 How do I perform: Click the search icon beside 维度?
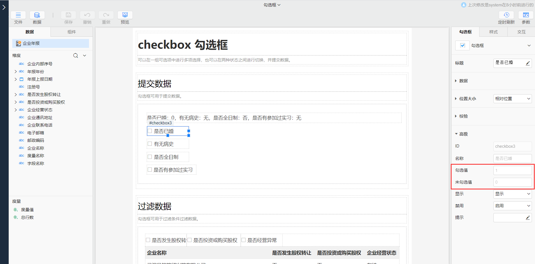(76, 56)
